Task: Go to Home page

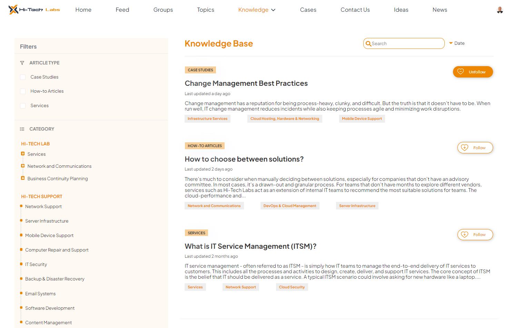Action: coord(83,10)
